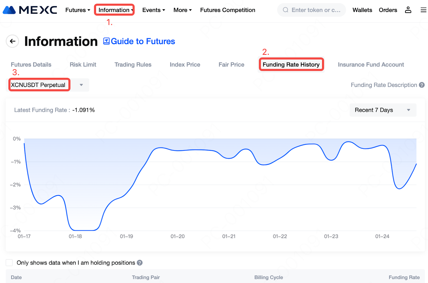Click the back arrow button
Viewport: 428px width, 283px height.
pos(12,41)
